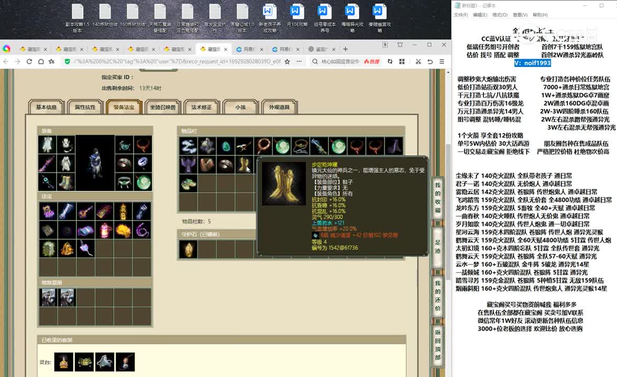Switch to 法术修正 tab
Viewport: 617px width, 377px height.
(x=202, y=107)
